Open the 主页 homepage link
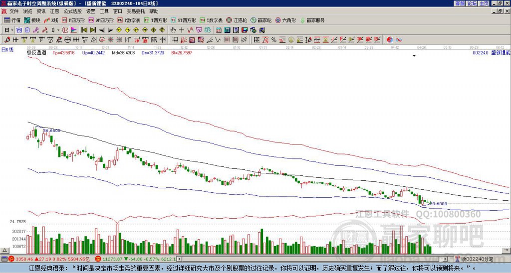Viewport: 511px width, 273px height. pyautogui.click(x=484, y=3)
